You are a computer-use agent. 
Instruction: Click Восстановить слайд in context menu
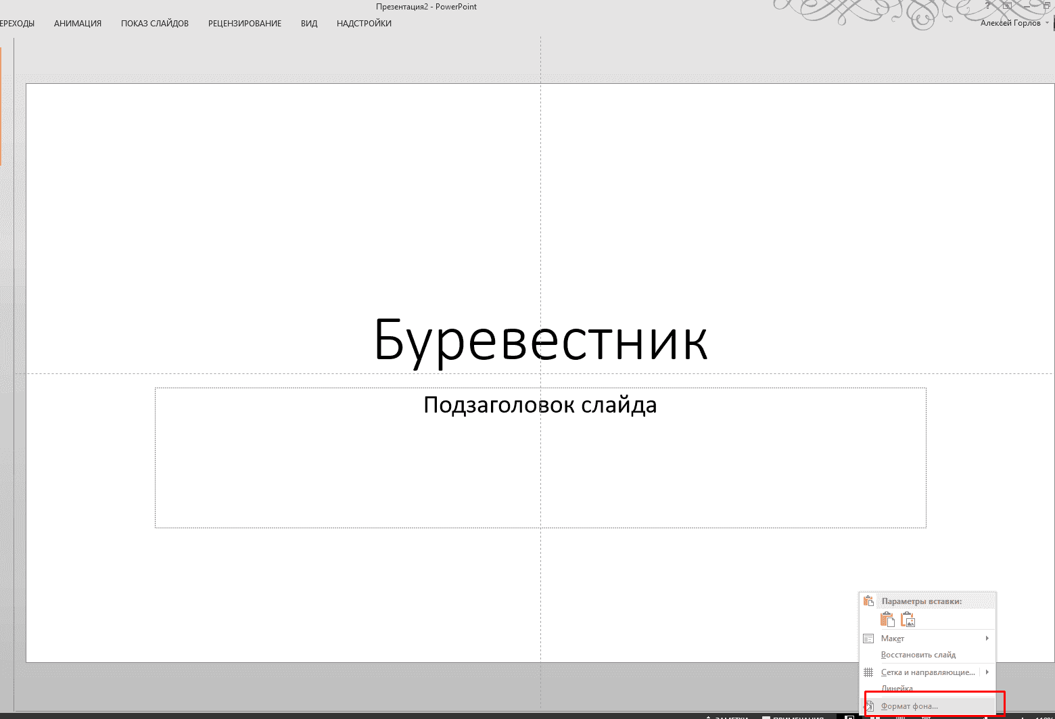(918, 655)
